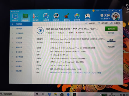Click 微博分享 Weibo share
Viewport: 129px width, 96px height.
[x=90, y=23]
